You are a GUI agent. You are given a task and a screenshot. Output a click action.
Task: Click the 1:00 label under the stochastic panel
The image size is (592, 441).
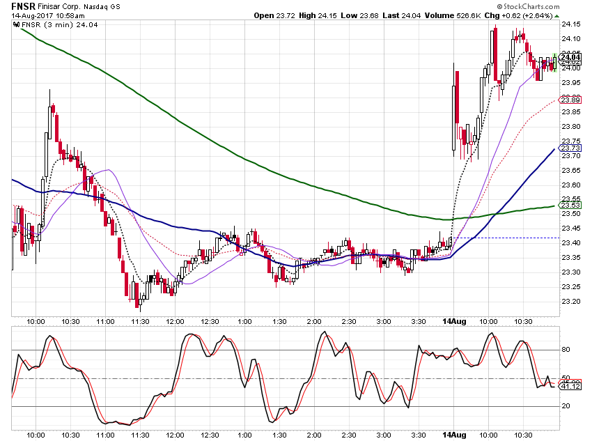(244, 435)
